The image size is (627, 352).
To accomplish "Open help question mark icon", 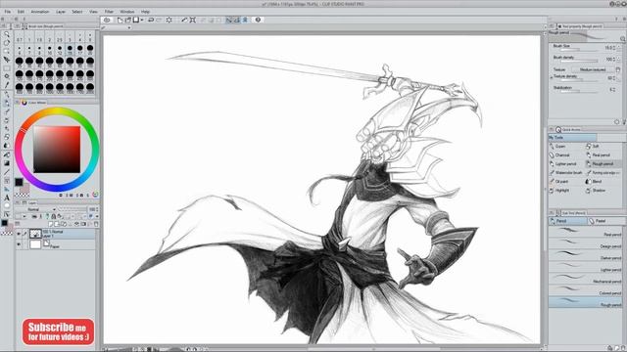I will (258, 20).
